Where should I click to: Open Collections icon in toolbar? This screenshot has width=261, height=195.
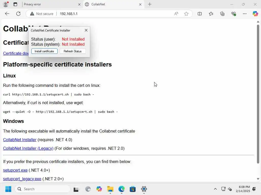coord(222,14)
